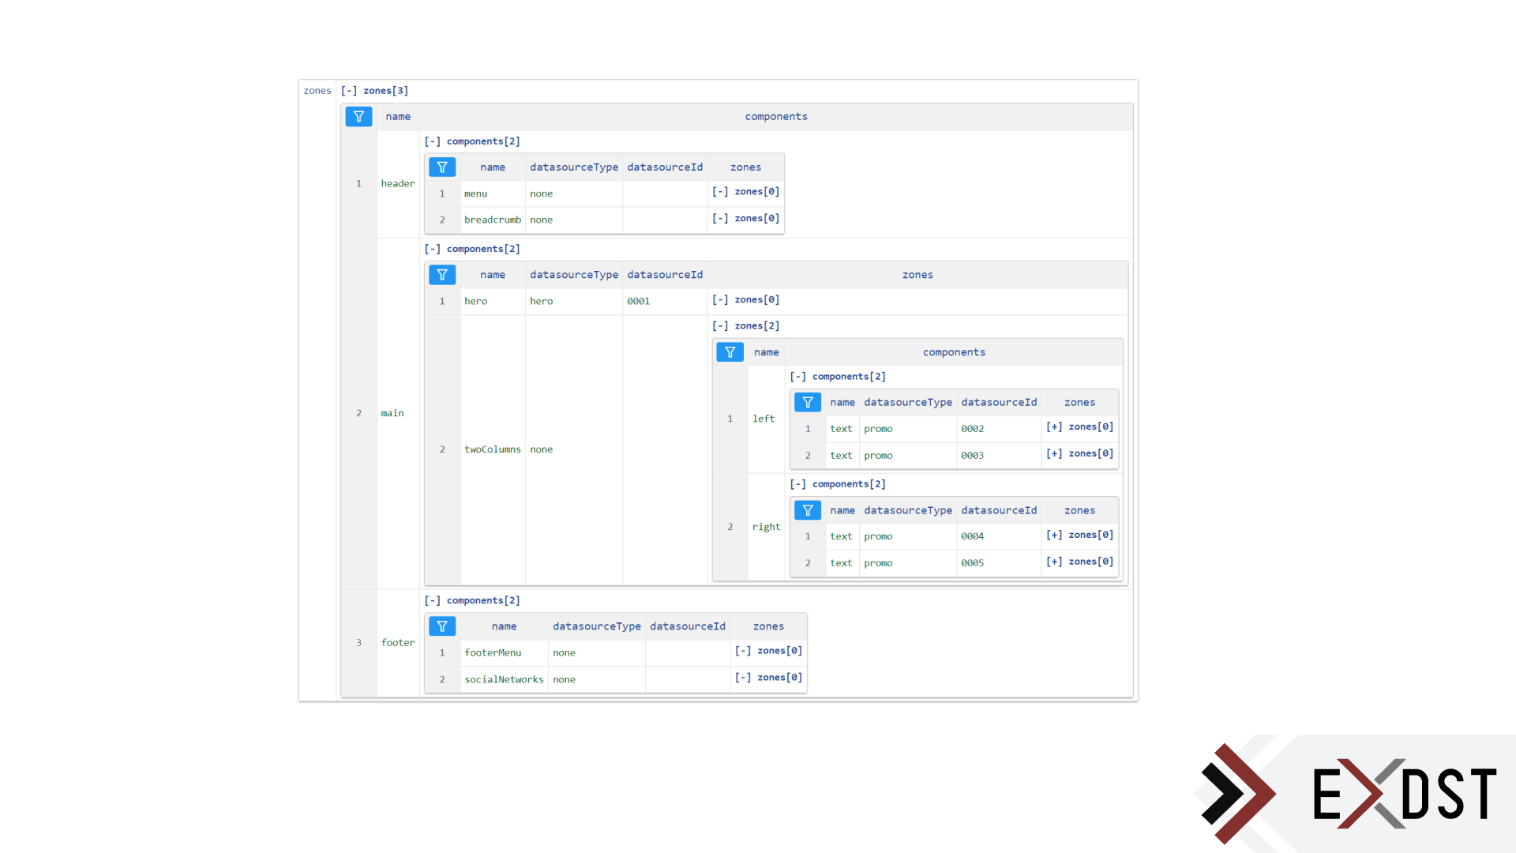Click the filter icon on zones table

[x=358, y=115]
